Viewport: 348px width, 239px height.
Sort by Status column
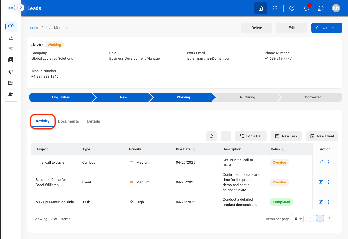[283, 149]
